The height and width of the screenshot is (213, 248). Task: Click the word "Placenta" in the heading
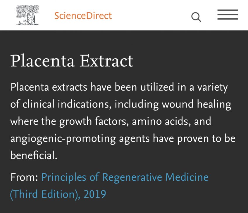coord(42,61)
